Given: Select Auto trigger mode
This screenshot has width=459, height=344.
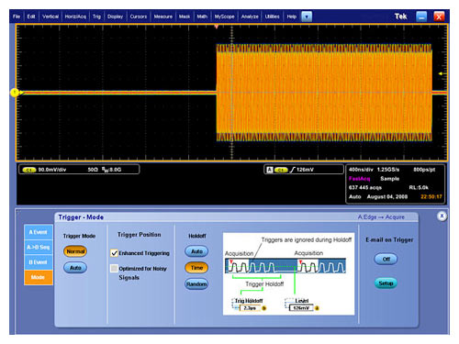Looking at the screenshot, I should (x=75, y=268).
